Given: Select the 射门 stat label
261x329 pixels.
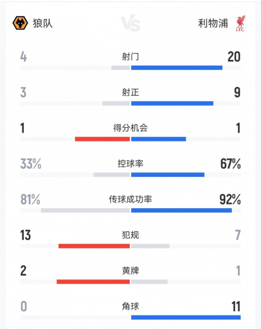Looking at the screenshot, I should 130,57.
